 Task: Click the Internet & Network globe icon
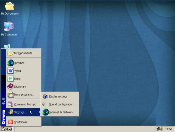pos(45,112)
